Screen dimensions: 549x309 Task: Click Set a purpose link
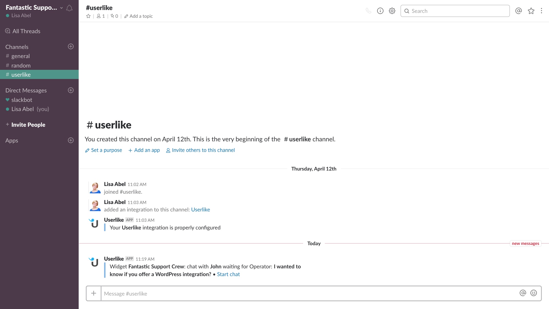pos(104,150)
